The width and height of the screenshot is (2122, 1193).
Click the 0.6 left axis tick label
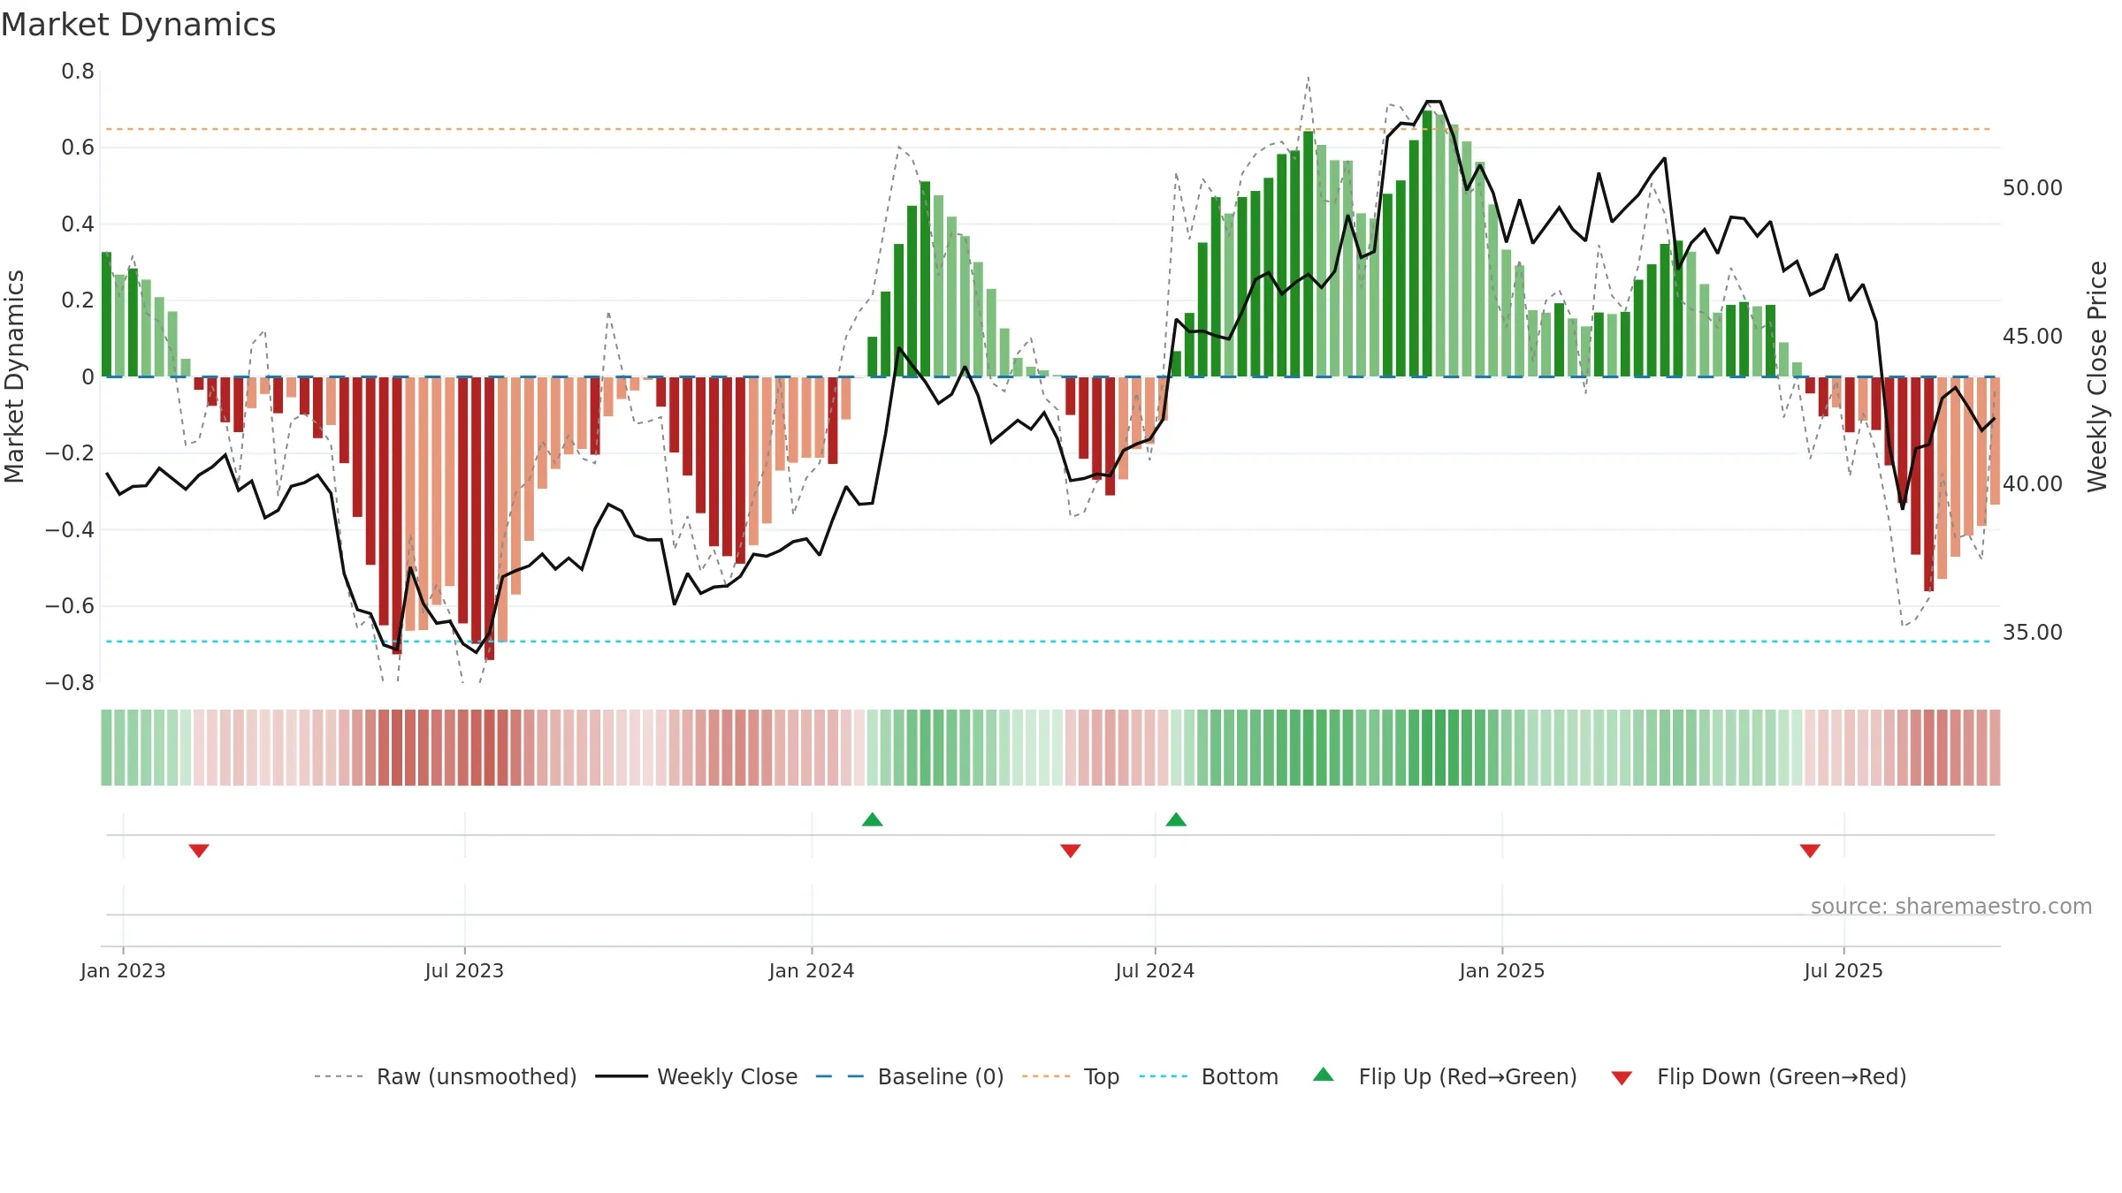point(78,148)
